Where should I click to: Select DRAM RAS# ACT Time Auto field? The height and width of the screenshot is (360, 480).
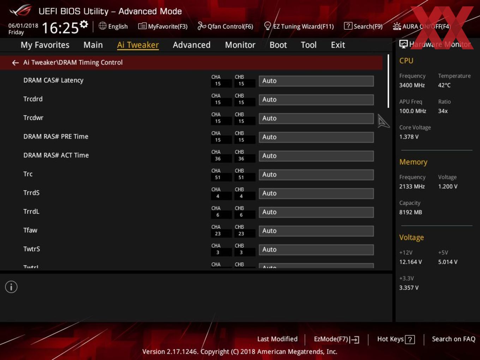[x=316, y=156]
